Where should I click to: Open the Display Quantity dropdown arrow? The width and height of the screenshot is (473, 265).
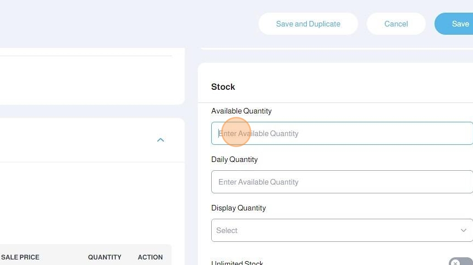tap(463, 230)
